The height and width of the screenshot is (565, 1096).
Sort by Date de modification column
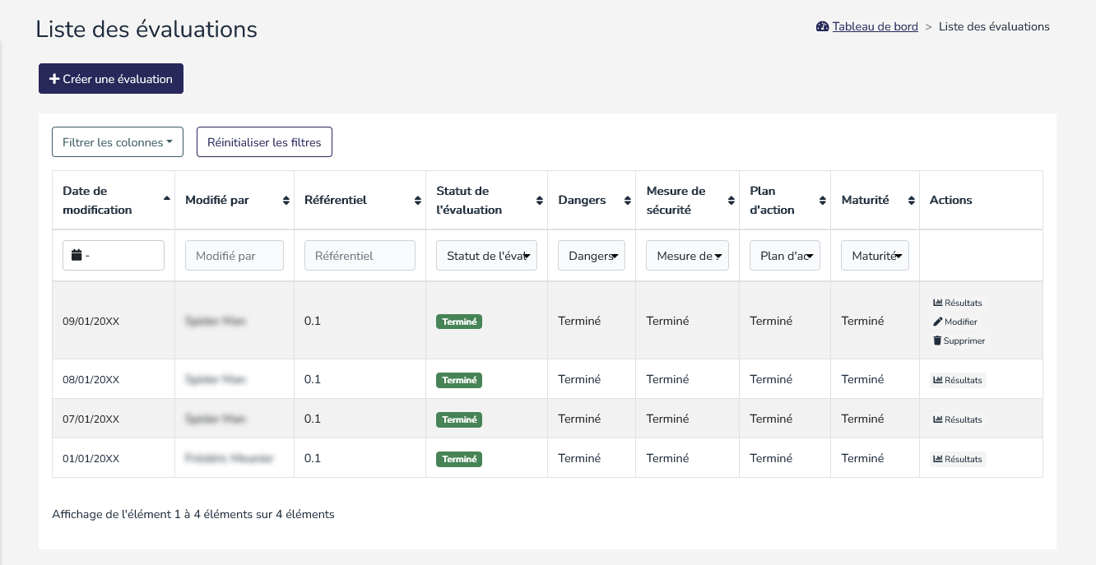pos(113,200)
